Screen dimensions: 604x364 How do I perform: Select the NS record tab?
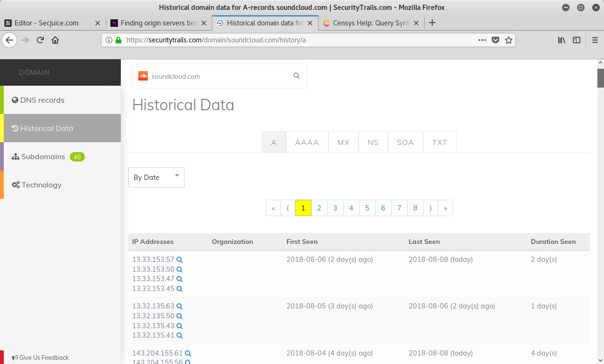coord(373,142)
